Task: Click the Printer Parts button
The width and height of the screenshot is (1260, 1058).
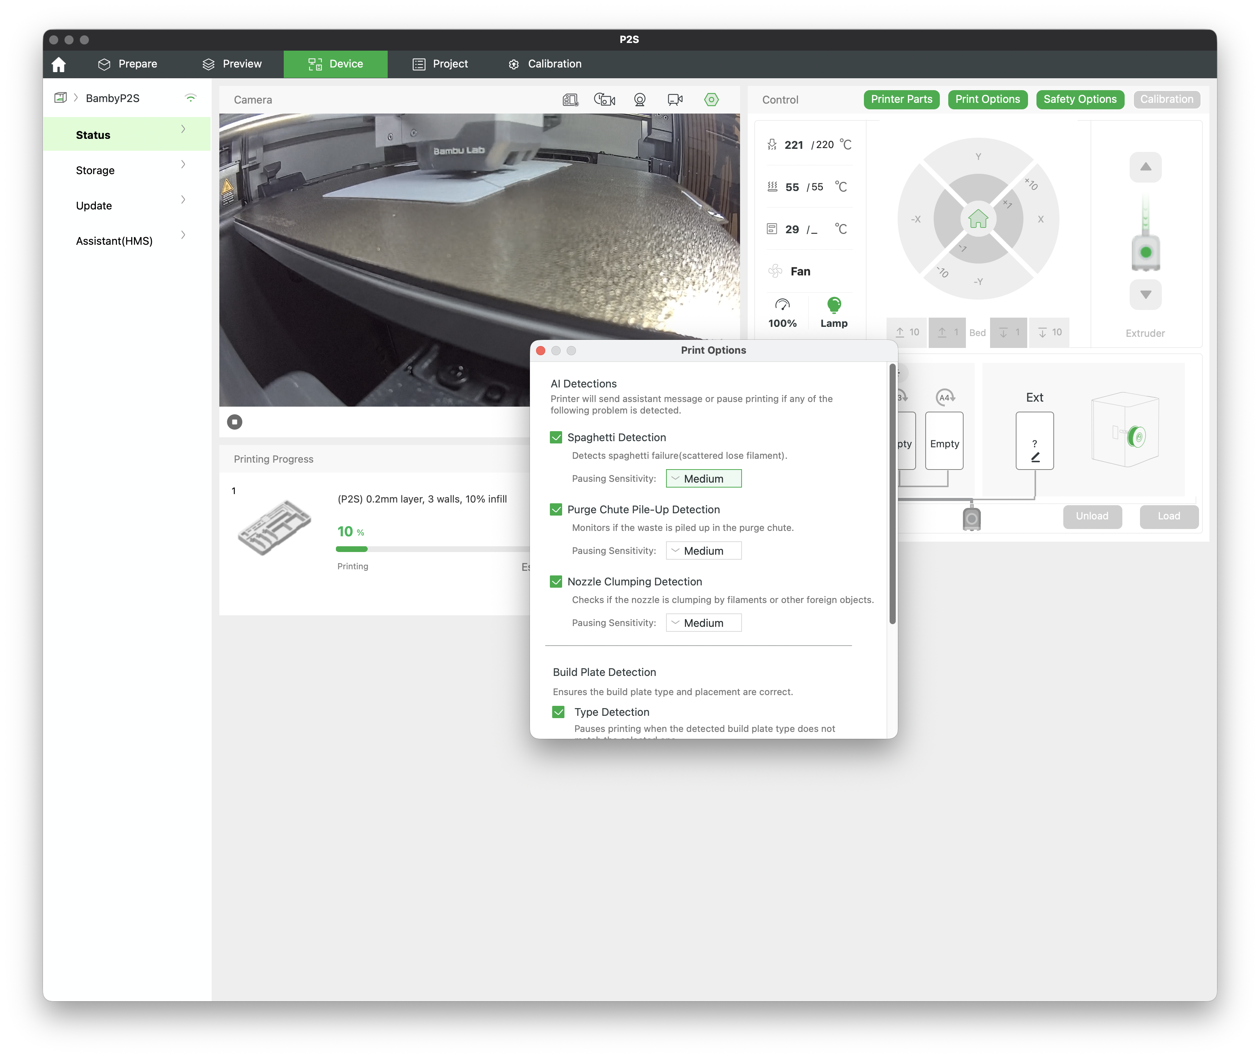Action: pos(901,100)
